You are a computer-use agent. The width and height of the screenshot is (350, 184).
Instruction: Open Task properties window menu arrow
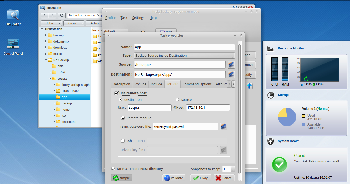tap(109, 35)
